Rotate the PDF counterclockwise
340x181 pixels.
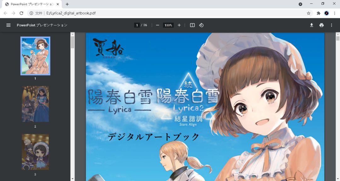coord(201,25)
